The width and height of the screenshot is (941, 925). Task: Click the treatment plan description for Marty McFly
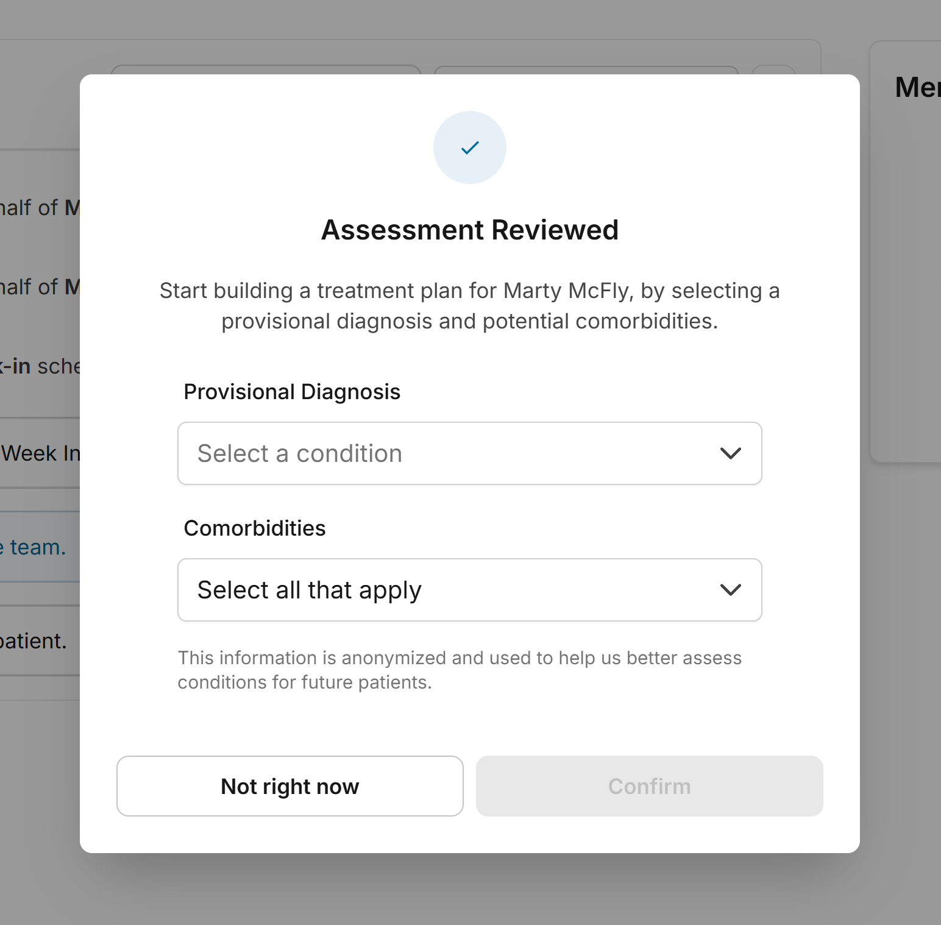[469, 305]
